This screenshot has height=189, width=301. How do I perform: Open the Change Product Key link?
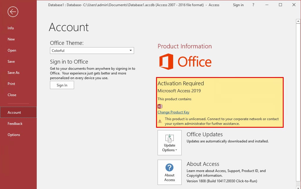173,112
